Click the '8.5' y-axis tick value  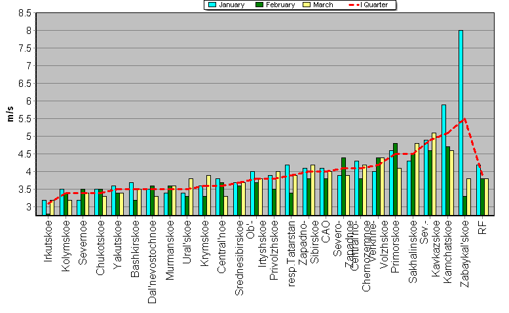click(x=25, y=13)
